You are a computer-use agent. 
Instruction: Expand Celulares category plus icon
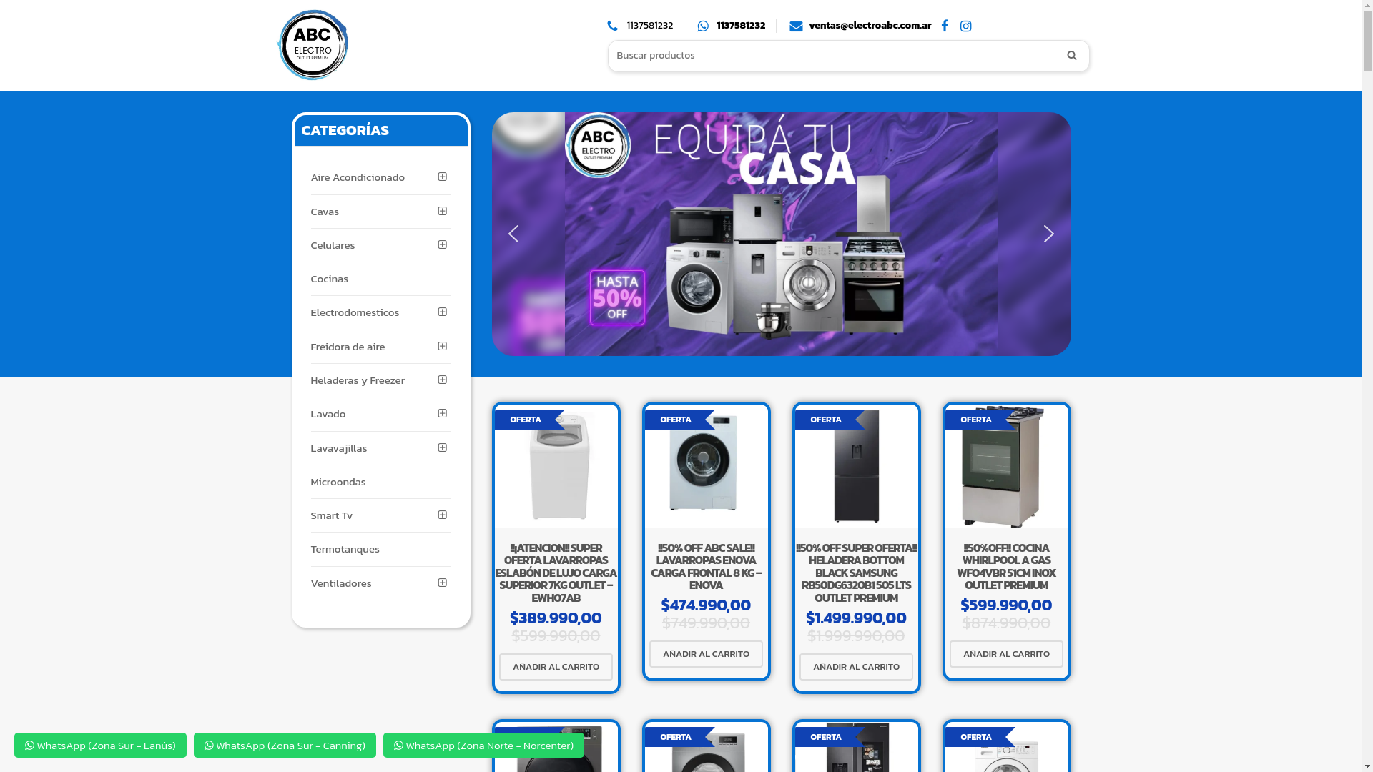point(443,244)
